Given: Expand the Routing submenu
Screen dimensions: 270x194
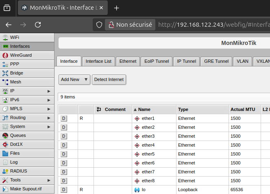Looking at the screenshot, I should (49, 118).
